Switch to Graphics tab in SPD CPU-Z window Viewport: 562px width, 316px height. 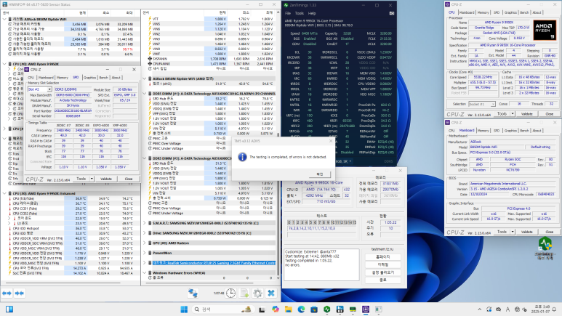[89, 78]
